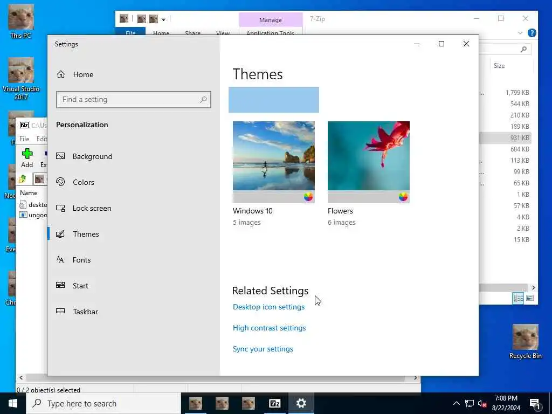
Task: Click the Flowers theme color wheel
Action: [403, 197]
